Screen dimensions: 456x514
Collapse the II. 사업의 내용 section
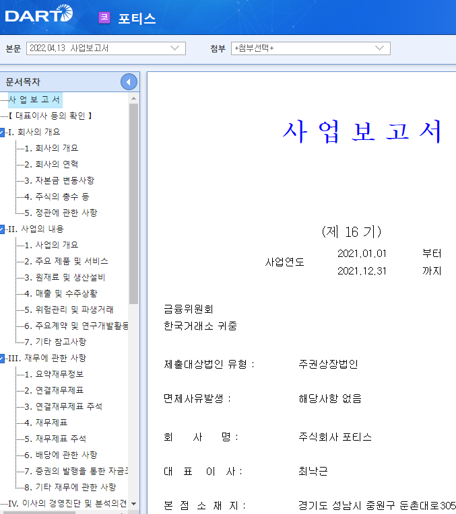pos(2,229)
